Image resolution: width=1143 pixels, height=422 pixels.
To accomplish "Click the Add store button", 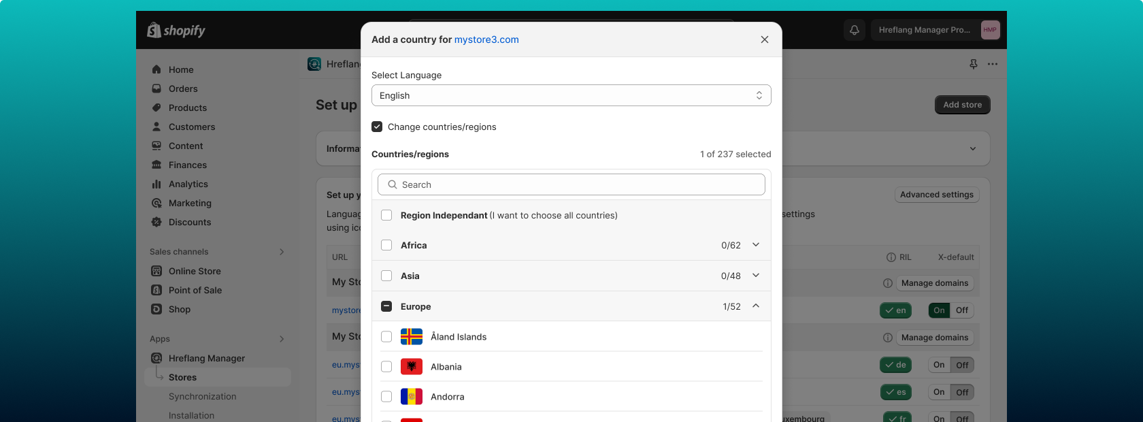I will coord(962,105).
